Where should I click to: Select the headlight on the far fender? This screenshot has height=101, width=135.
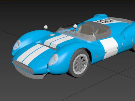[17, 45]
